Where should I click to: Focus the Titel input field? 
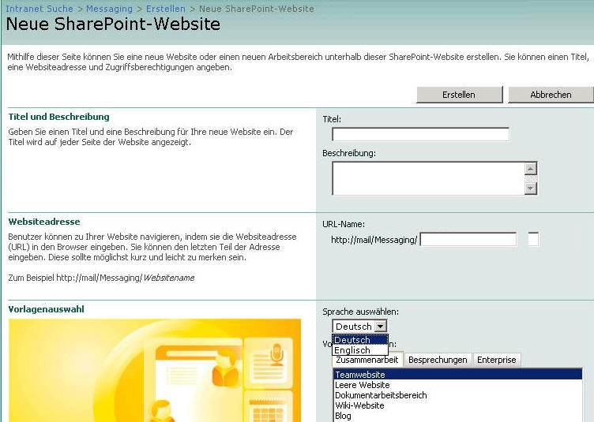420,134
